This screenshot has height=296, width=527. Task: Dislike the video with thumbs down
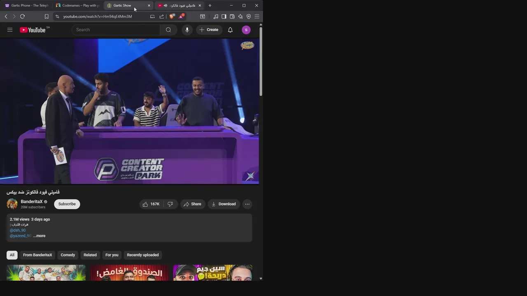tap(170, 204)
